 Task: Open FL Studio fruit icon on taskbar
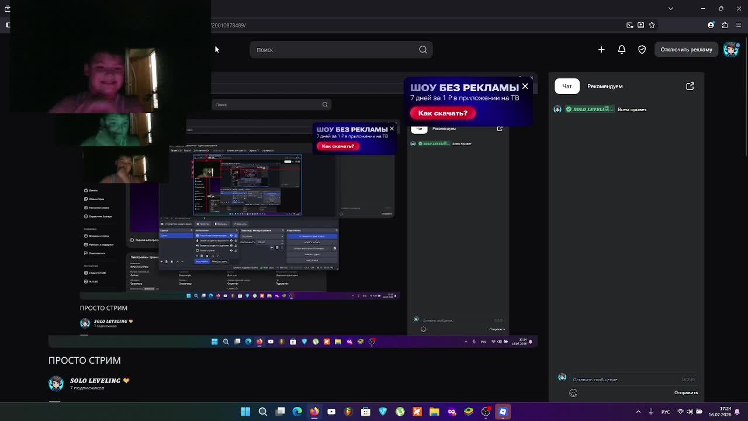348,412
